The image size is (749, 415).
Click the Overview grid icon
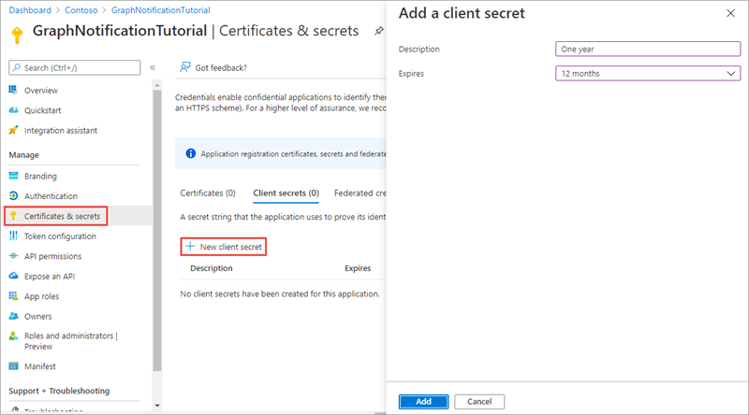click(13, 90)
